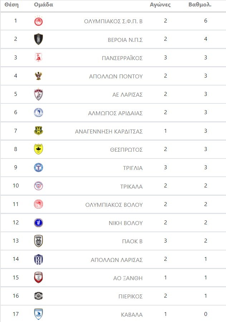Image resolution: width=226 pixels, height=322 pixels.
Task: Open the ΤΡΙΓΛΙΑ team name link
Action: point(133,168)
